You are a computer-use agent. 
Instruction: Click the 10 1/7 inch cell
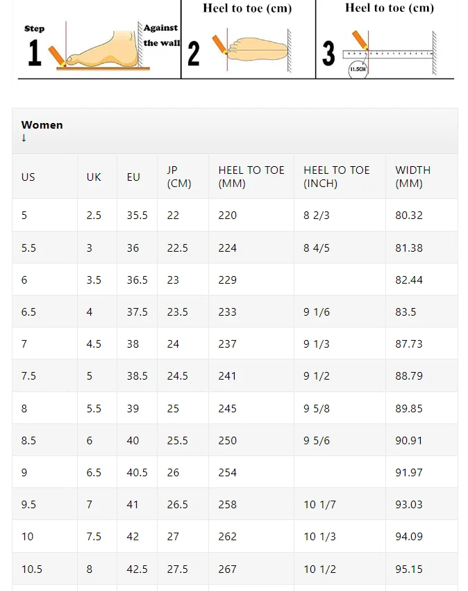(x=319, y=504)
